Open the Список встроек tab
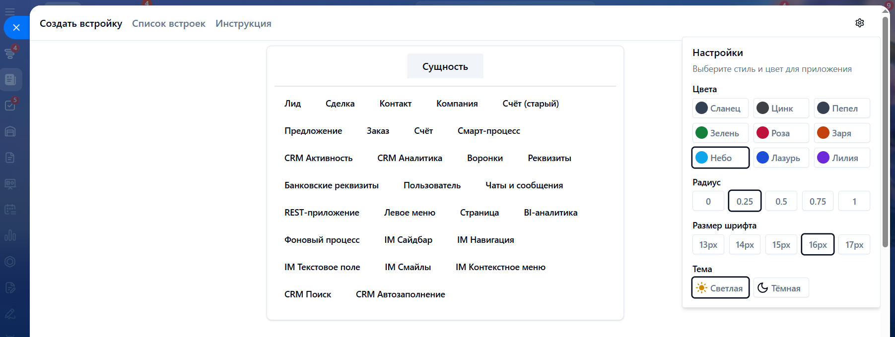The image size is (895, 337). coord(169,23)
